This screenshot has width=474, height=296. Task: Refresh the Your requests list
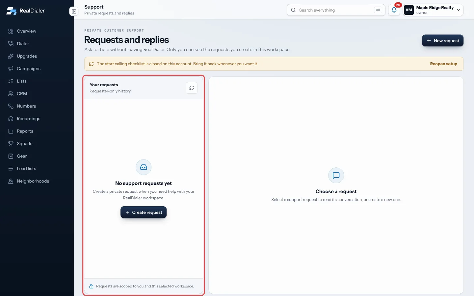click(192, 88)
